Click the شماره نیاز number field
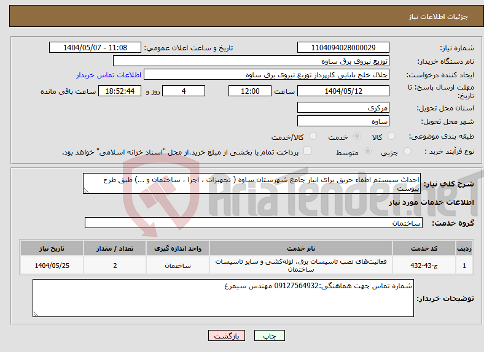Viewport: 484px width, 352px height. tap(343, 47)
